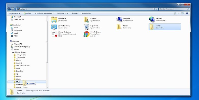The image size is (199, 100).
Task: Select Lokaler Datenträger (C:)
Action: click(20, 47)
